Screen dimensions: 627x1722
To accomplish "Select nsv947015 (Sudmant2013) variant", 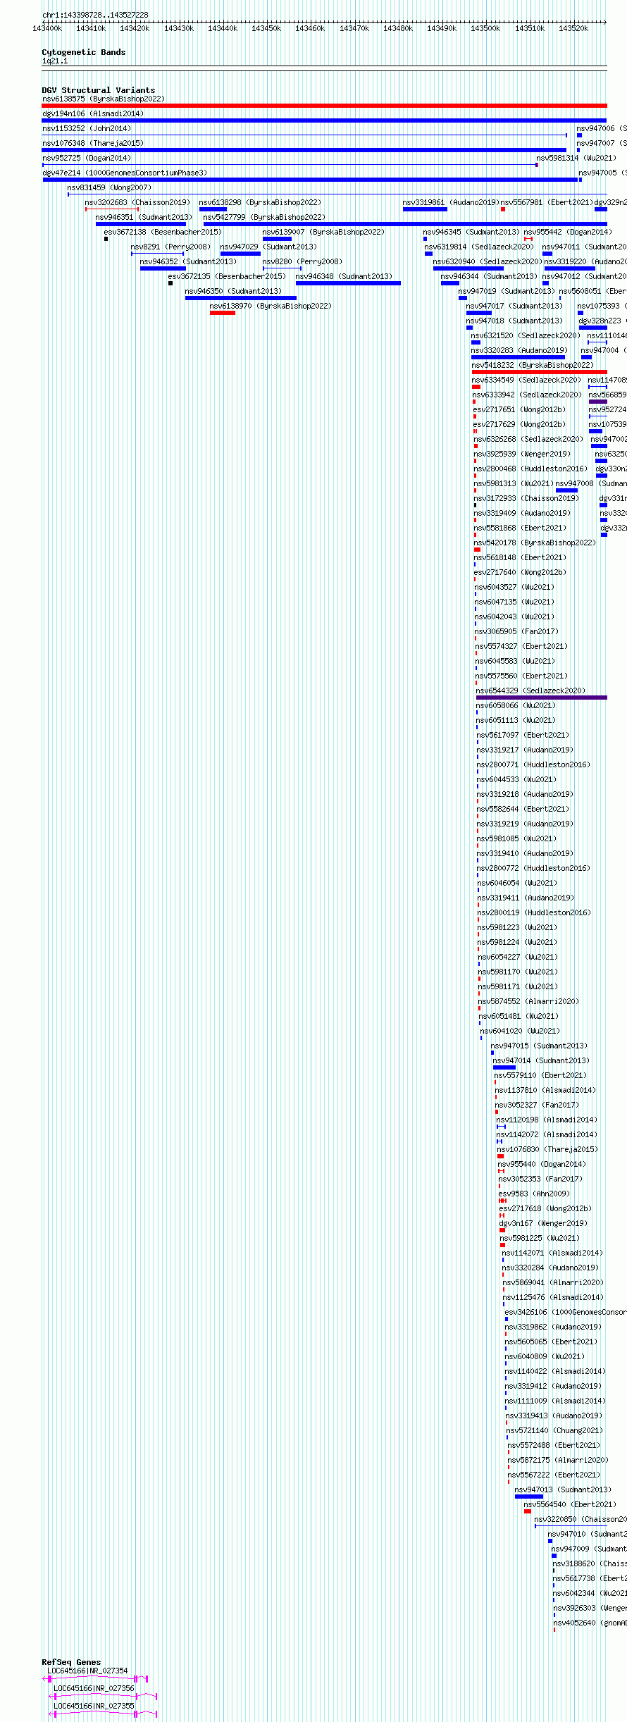I will [x=539, y=1046].
